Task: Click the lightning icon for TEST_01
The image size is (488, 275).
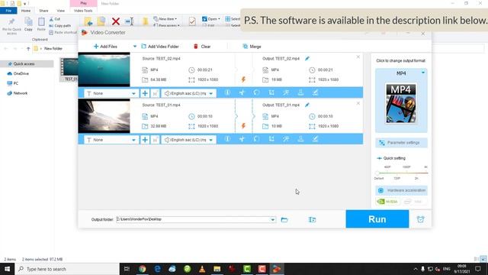Action: pos(243,126)
